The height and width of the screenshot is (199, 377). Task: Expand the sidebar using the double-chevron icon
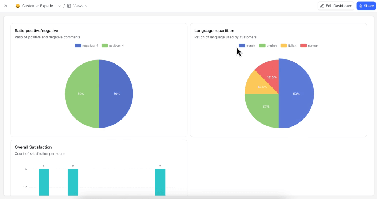(x=5, y=6)
